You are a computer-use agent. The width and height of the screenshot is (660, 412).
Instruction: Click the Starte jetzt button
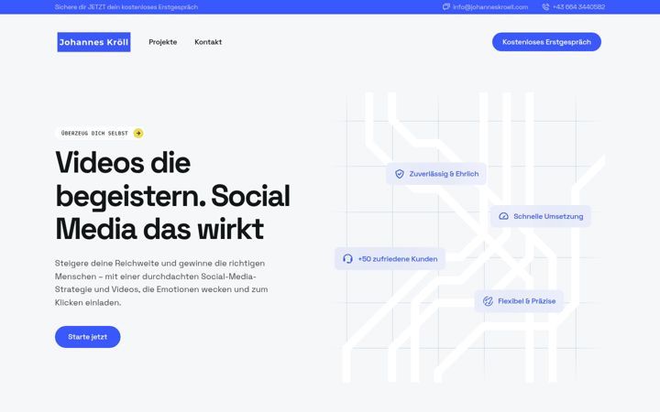point(88,337)
